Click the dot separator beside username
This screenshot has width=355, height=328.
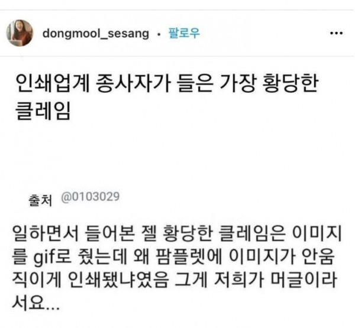(x=159, y=34)
